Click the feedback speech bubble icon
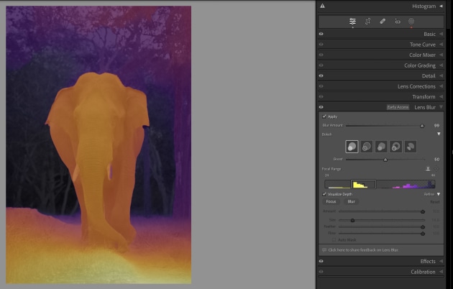 [324, 250]
